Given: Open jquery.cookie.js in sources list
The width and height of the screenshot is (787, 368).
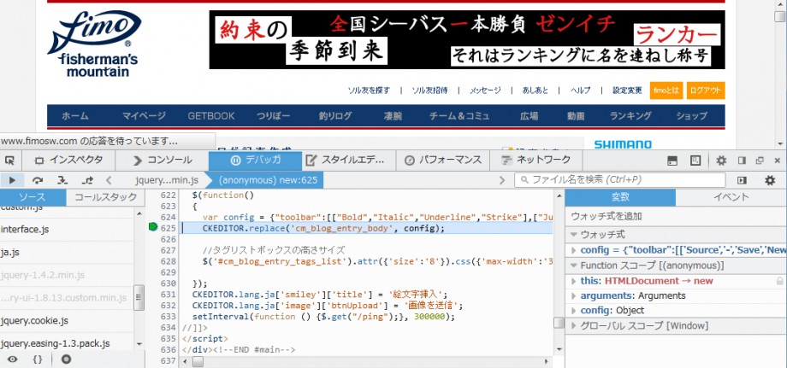Looking at the screenshot, I should (67, 321).
